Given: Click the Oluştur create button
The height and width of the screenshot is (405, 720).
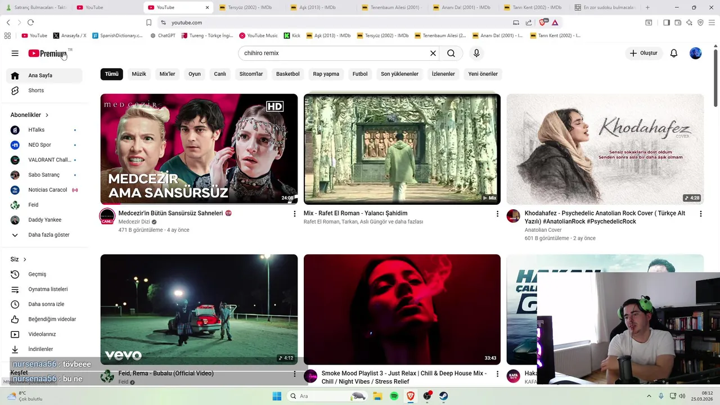Looking at the screenshot, I should click(643, 53).
